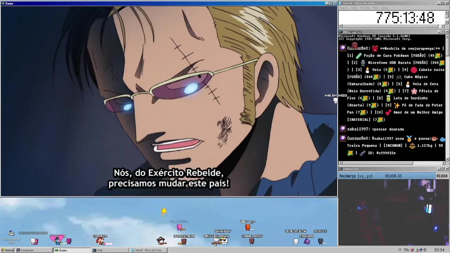The image size is (450, 253).
Task: Click the ITEMANTINHA character avatar
Action: (184, 241)
